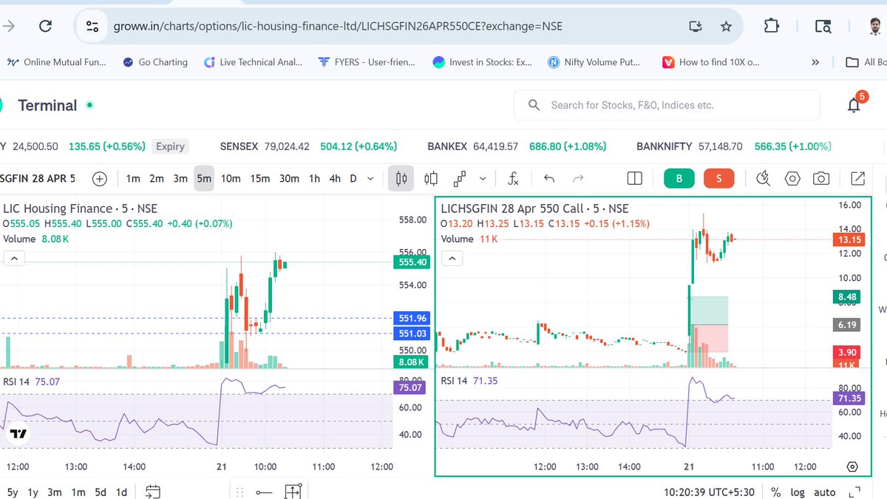Select the 1d date range
887x499 pixels.
pyautogui.click(x=122, y=492)
